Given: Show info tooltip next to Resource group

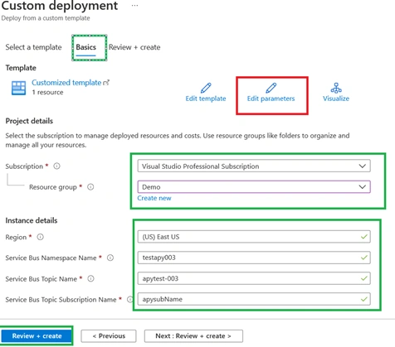Looking at the screenshot, I should [90, 187].
